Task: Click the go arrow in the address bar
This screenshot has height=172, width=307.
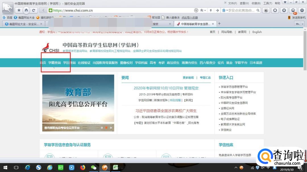Action: click(x=217, y=10)
